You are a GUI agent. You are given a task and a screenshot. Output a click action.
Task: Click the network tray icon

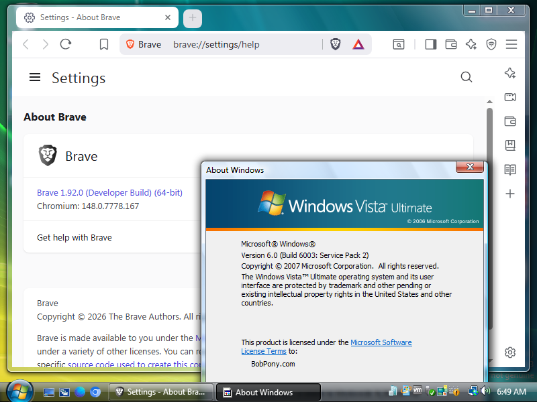pyautogui.click(x=473, y=391)
